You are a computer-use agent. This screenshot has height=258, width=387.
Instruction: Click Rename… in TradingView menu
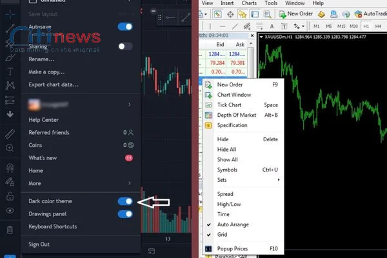point(41,59)
